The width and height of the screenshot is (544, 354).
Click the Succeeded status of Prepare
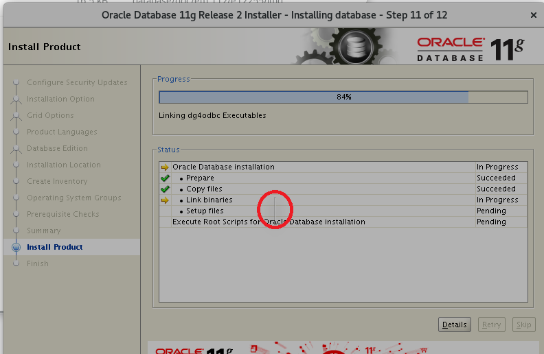[x=496, y=178]
